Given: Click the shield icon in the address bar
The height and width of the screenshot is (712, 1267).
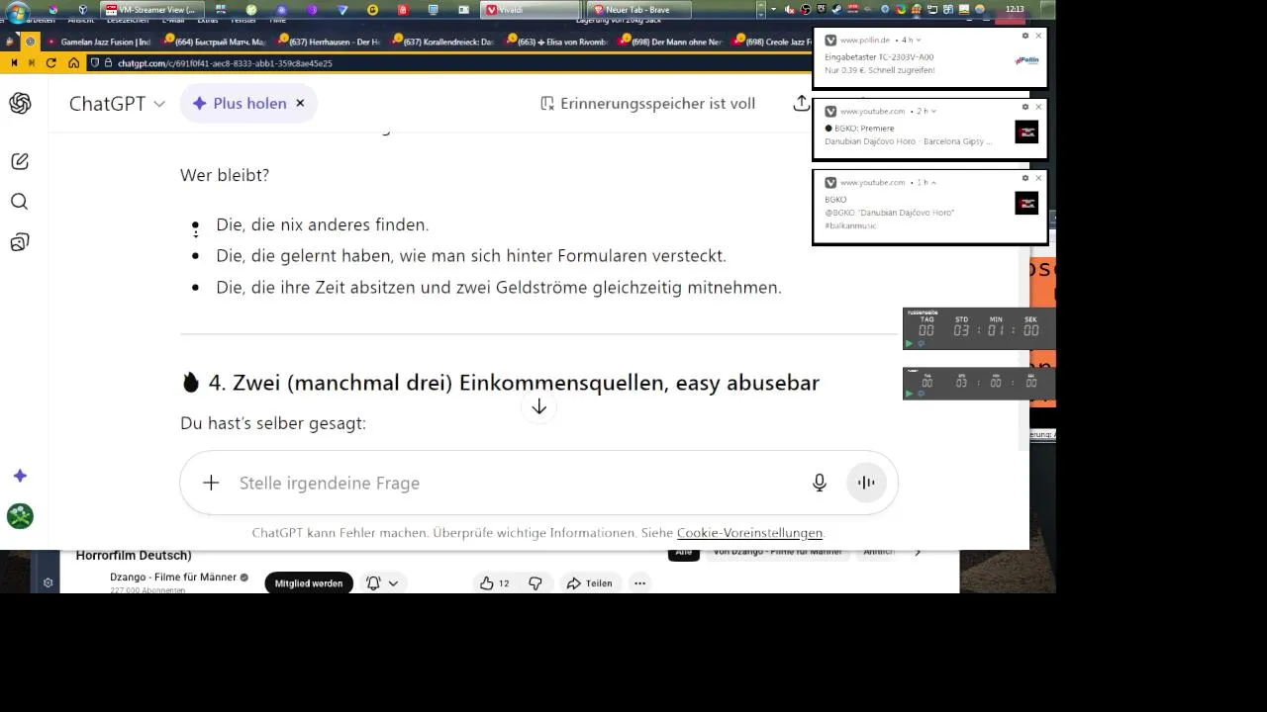Looking at the screenshot, I should click(95, 62).
